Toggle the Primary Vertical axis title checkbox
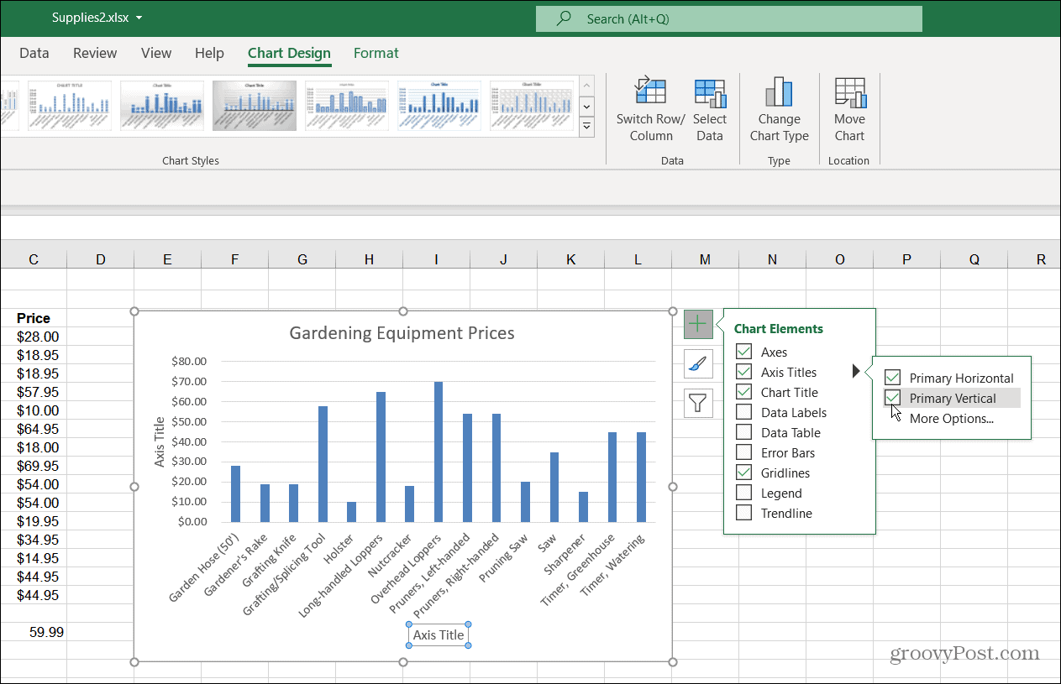The image size is (1061, 684). point(892,398)
